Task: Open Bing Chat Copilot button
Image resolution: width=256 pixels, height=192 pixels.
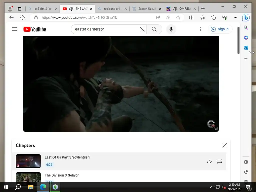Action: 246,17
